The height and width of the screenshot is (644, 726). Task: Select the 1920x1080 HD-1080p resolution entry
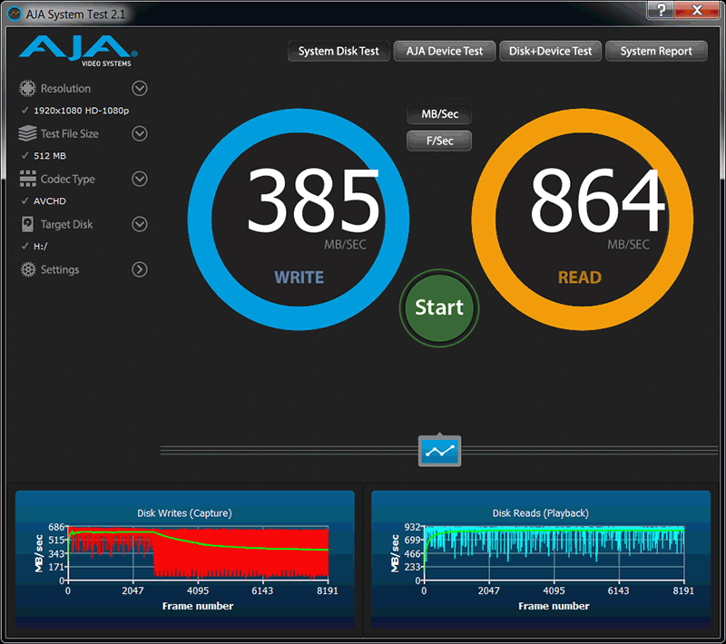tap(75, 111)
